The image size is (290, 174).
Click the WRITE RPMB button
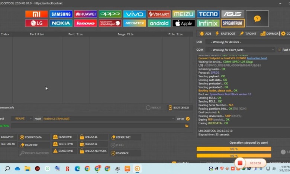click(x=64, y=144)
